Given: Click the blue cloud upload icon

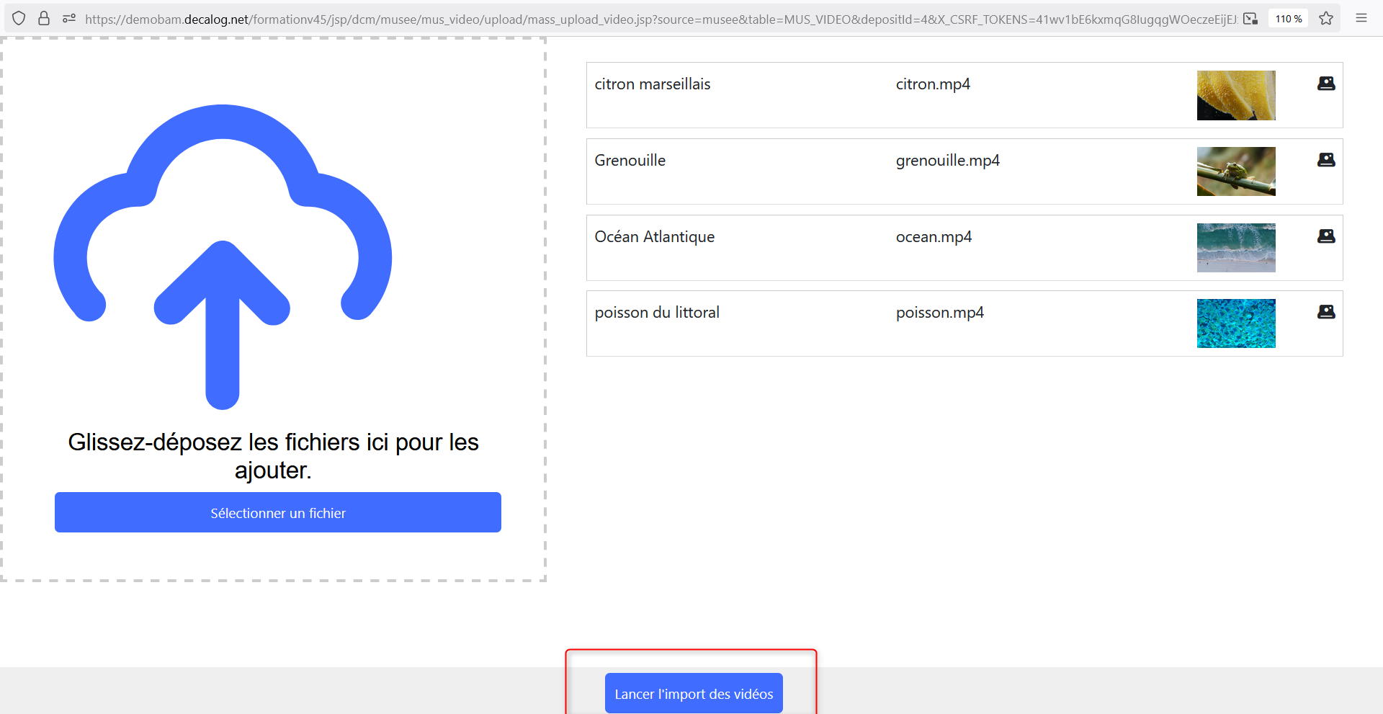Looking at the screenshot, I should tap(223, 257).
